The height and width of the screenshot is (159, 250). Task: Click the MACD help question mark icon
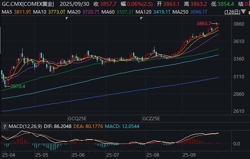point(4,126)
